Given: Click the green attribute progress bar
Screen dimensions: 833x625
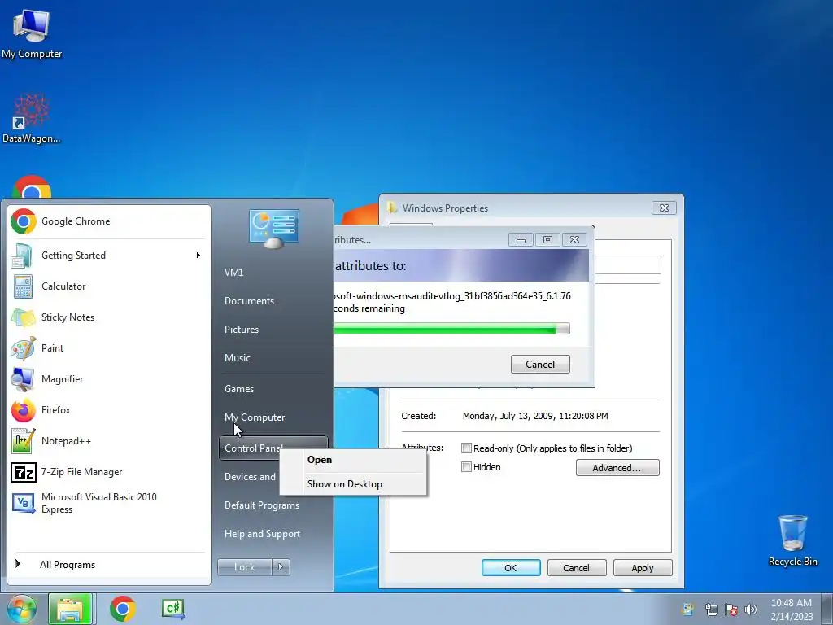Looking at the screenshot, I should click(x=452, y=329).
